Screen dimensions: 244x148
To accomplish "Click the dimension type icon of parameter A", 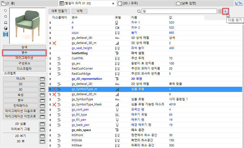I will click(117, 23).
